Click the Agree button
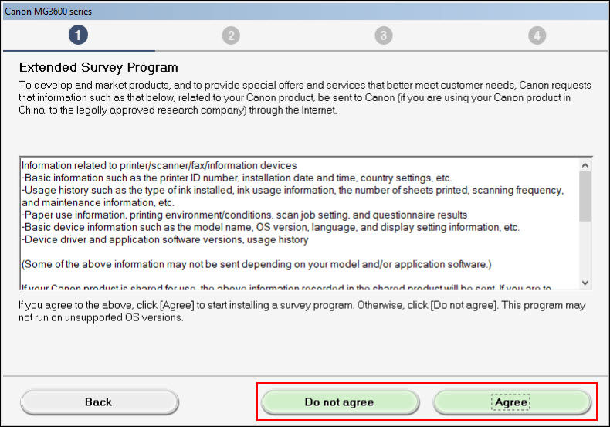 (512, 402)
